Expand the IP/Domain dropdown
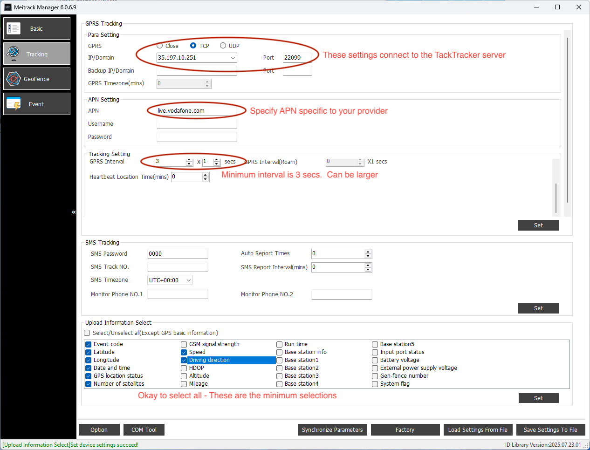The height and width of the screenshot is (450, 590). pyautogui.click(x=233, y=58)
